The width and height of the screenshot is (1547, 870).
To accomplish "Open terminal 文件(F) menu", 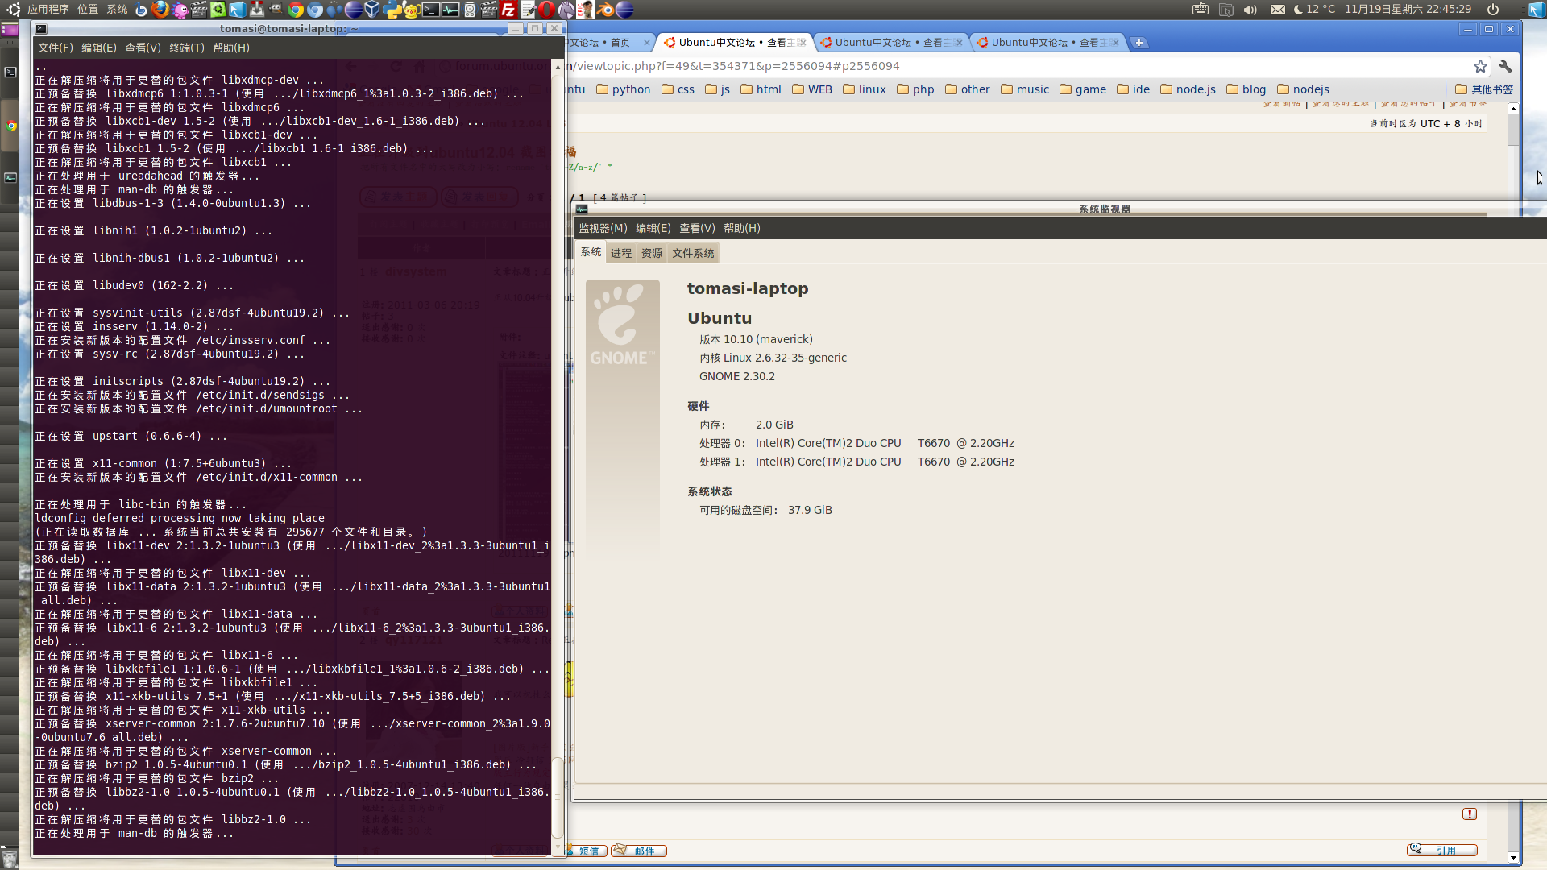I will click(x=56, y=48).
